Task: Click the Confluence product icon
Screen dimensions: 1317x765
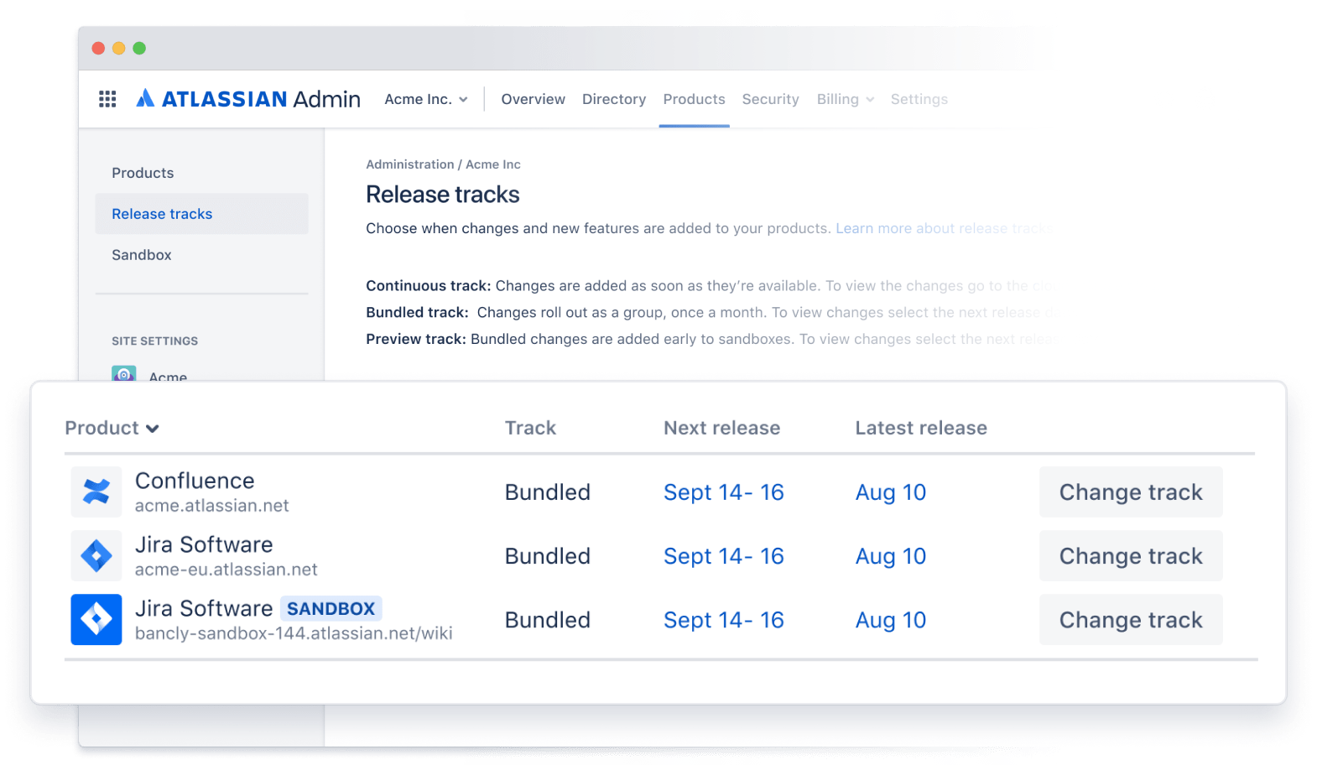Action: (96, 492)
